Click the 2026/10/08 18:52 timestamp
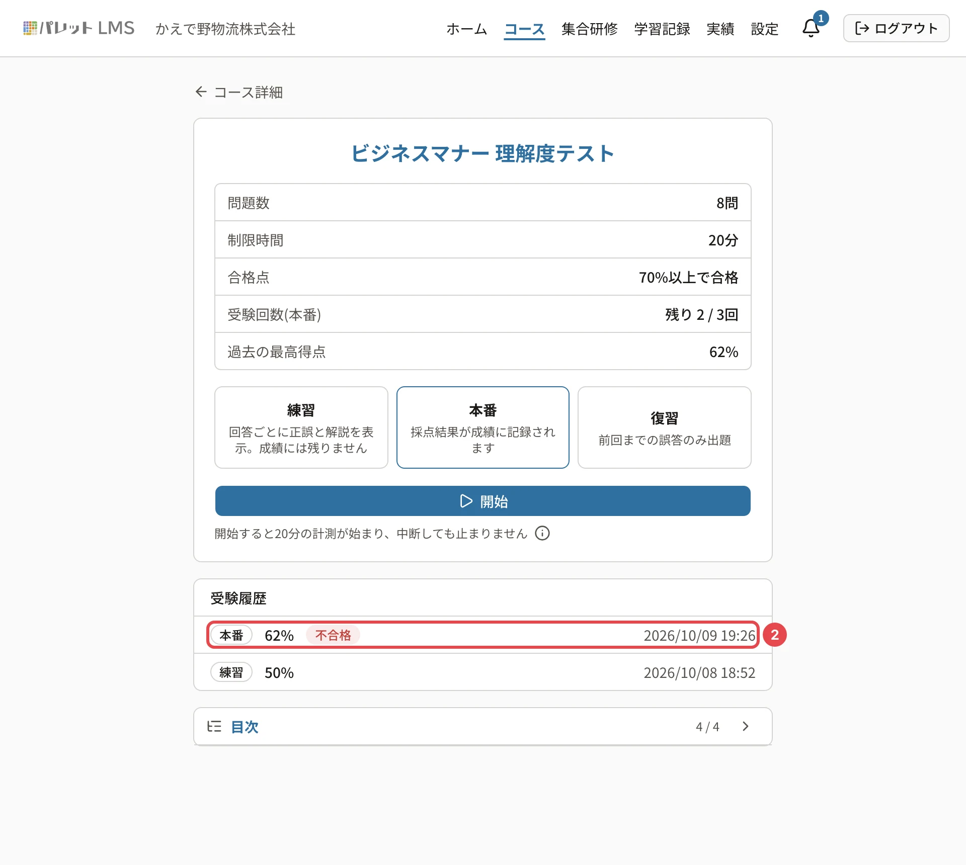Image resolution: width=966 pixels, height=865 pixels. click(699, 673)
